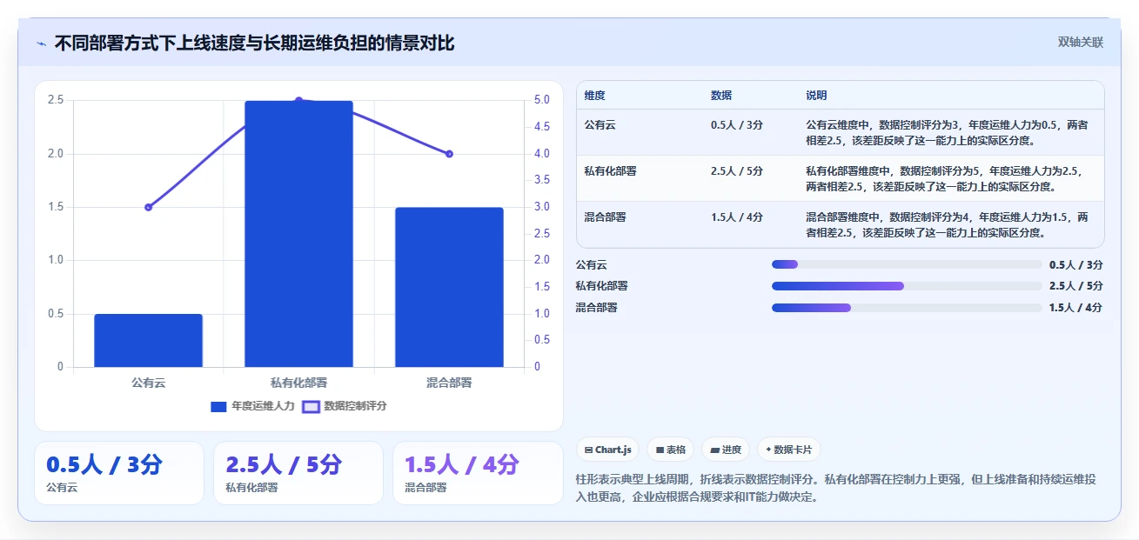Click the description starting 混合部署维度中
1139x540 pixels.
(x=947, y=224)
